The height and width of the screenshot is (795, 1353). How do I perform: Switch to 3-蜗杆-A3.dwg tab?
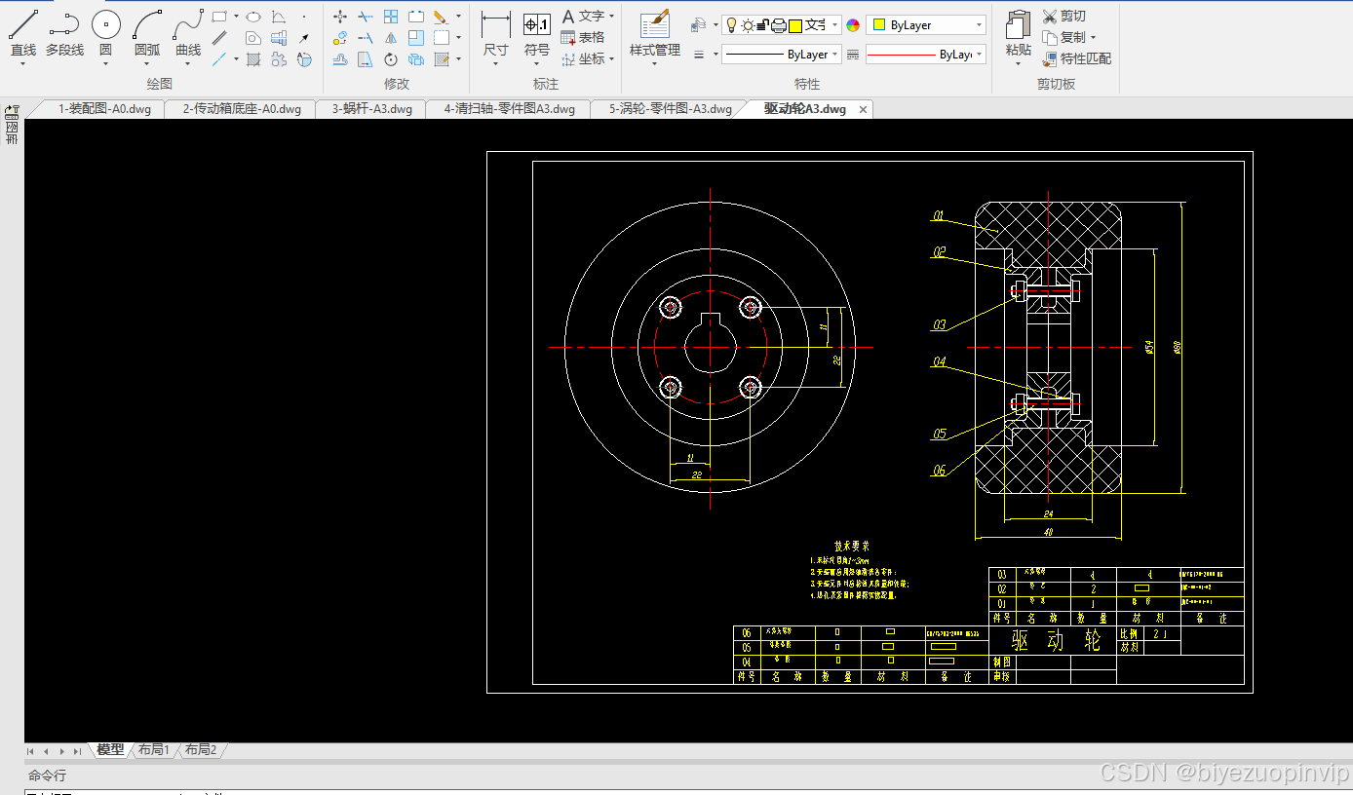point(371,109)
